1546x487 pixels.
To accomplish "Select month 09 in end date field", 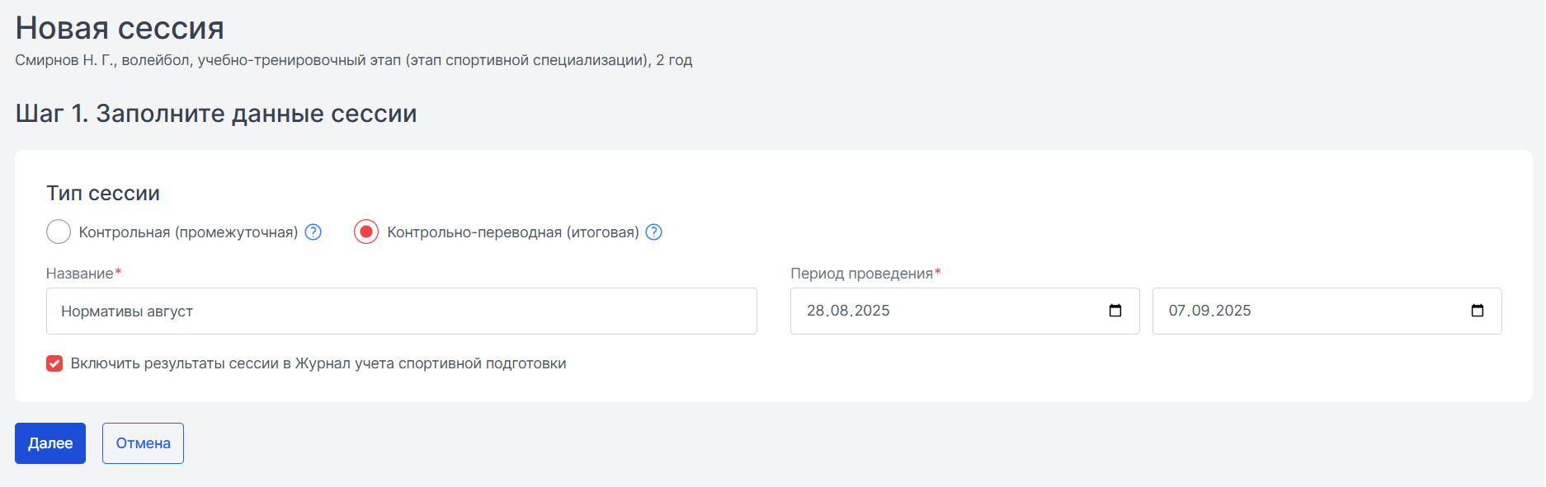I will [1201, 311].
